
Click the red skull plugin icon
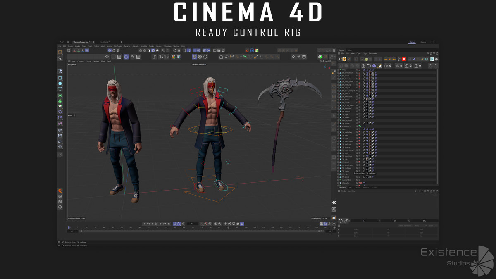404,59
